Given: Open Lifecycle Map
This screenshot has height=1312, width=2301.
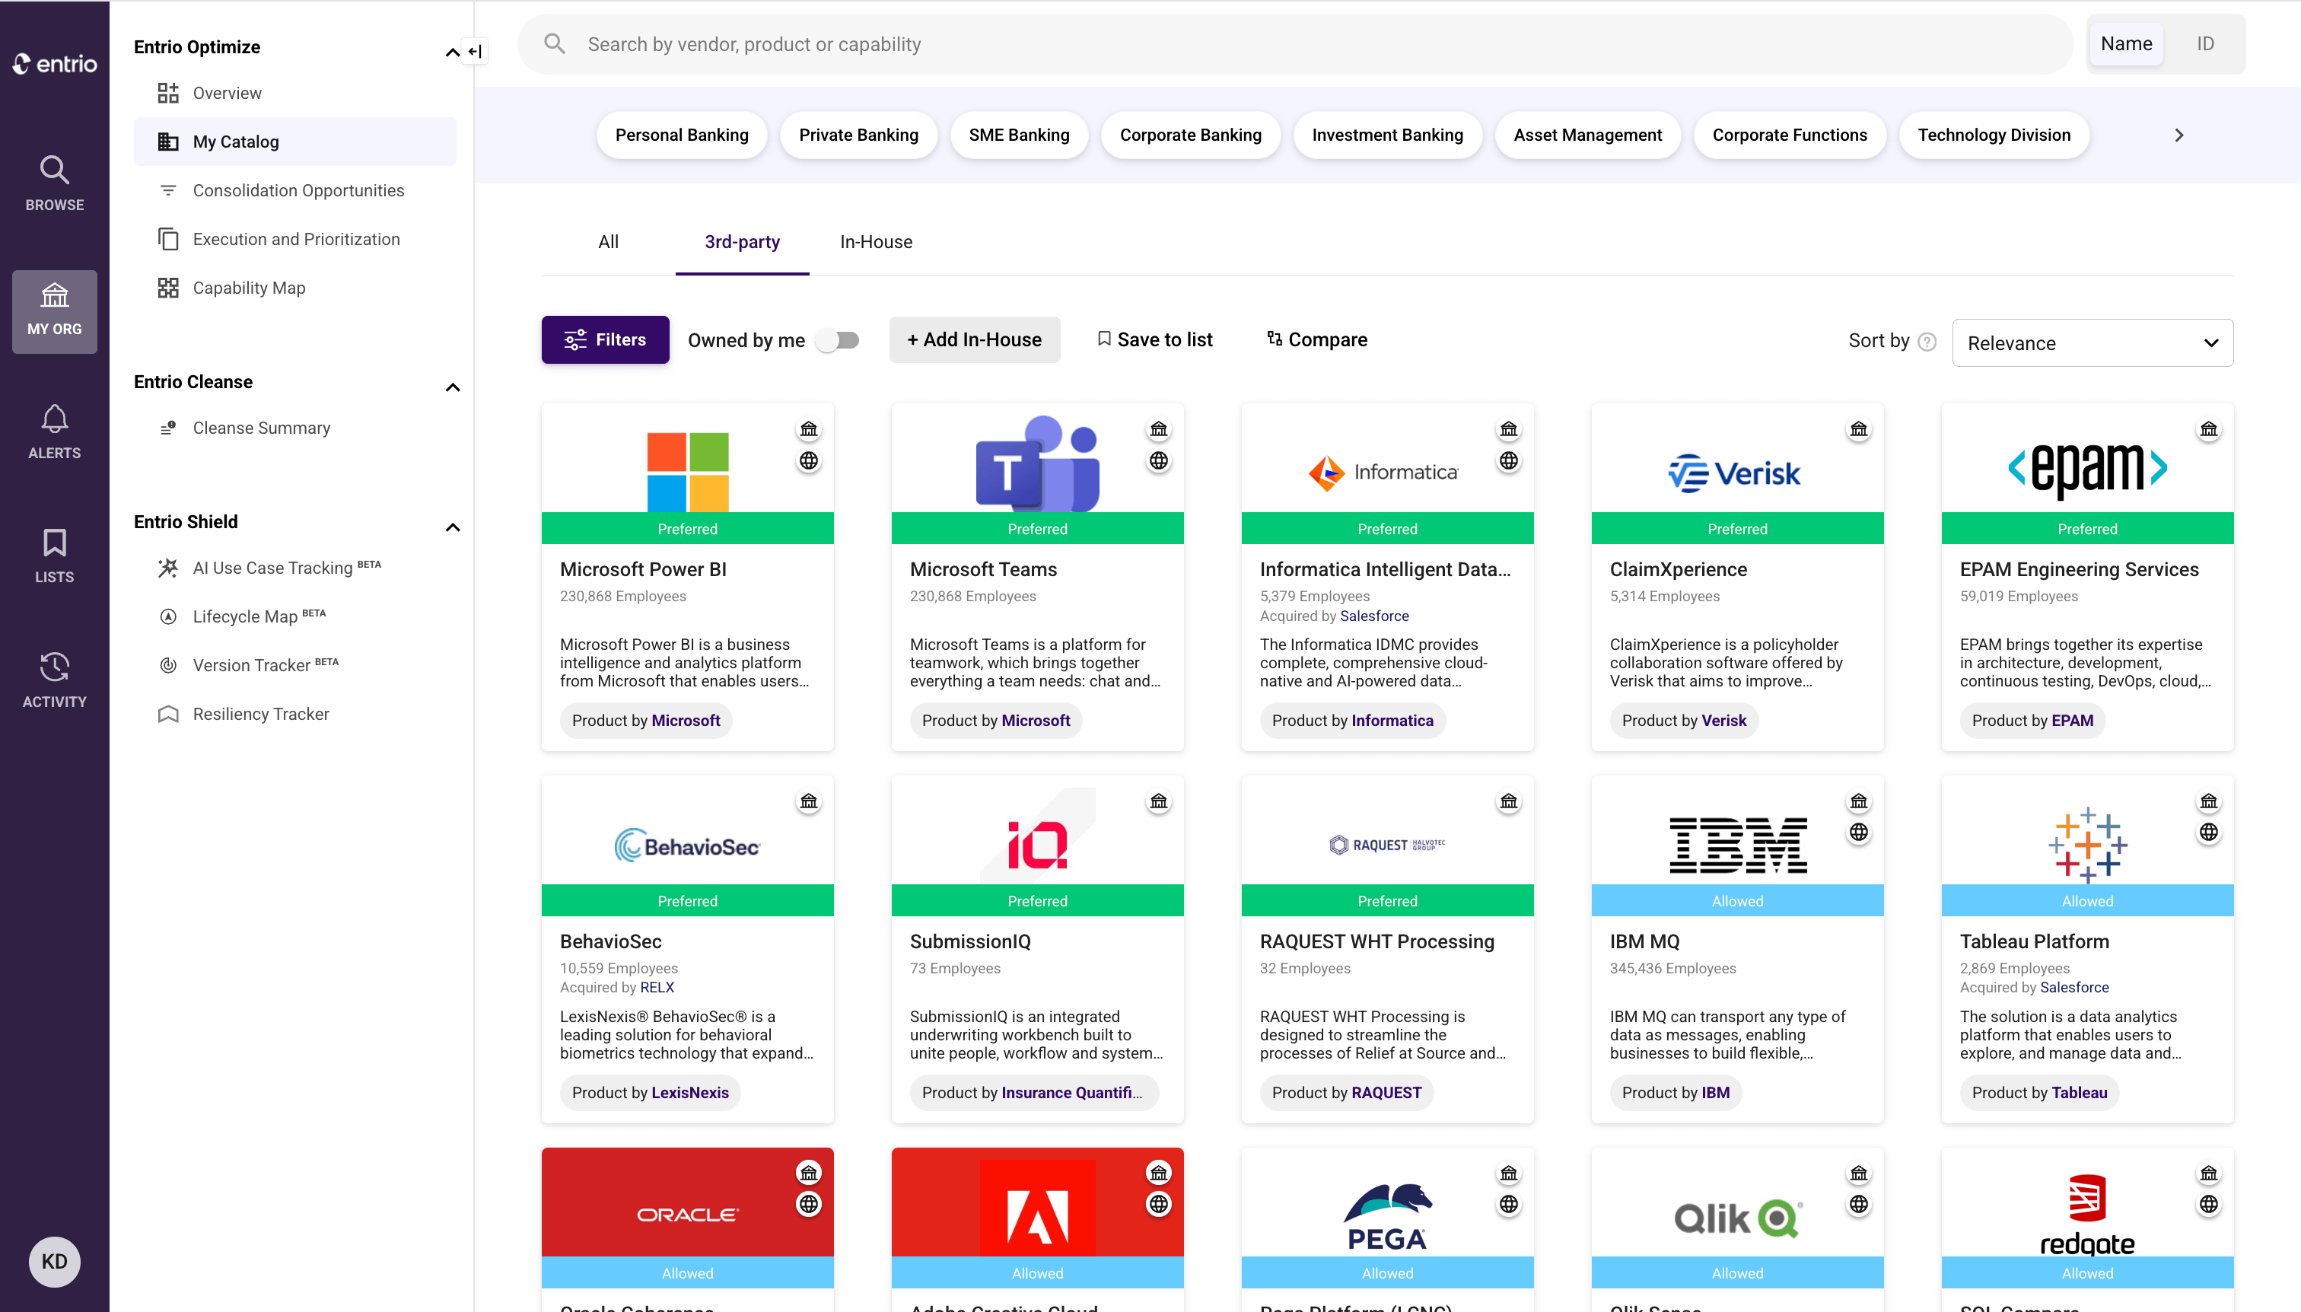Looking at the screenshot, I should pyautogui.click(x=294, y=616).
